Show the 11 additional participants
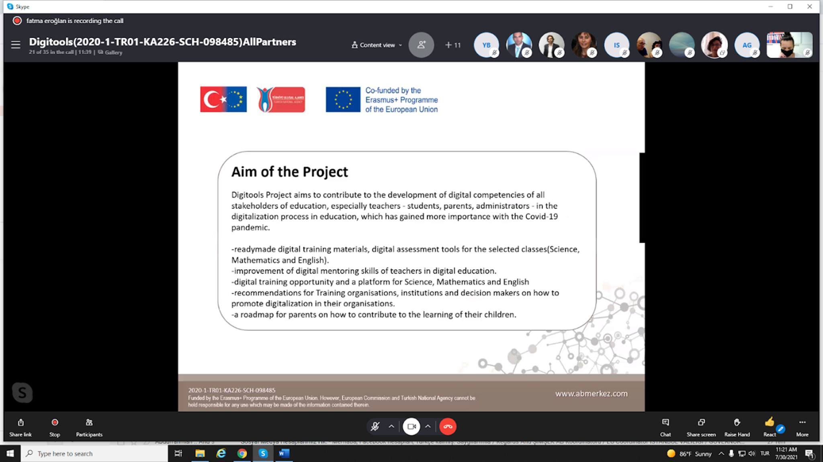Viewport: 823px width, 462px height. (x=453, y=45)
